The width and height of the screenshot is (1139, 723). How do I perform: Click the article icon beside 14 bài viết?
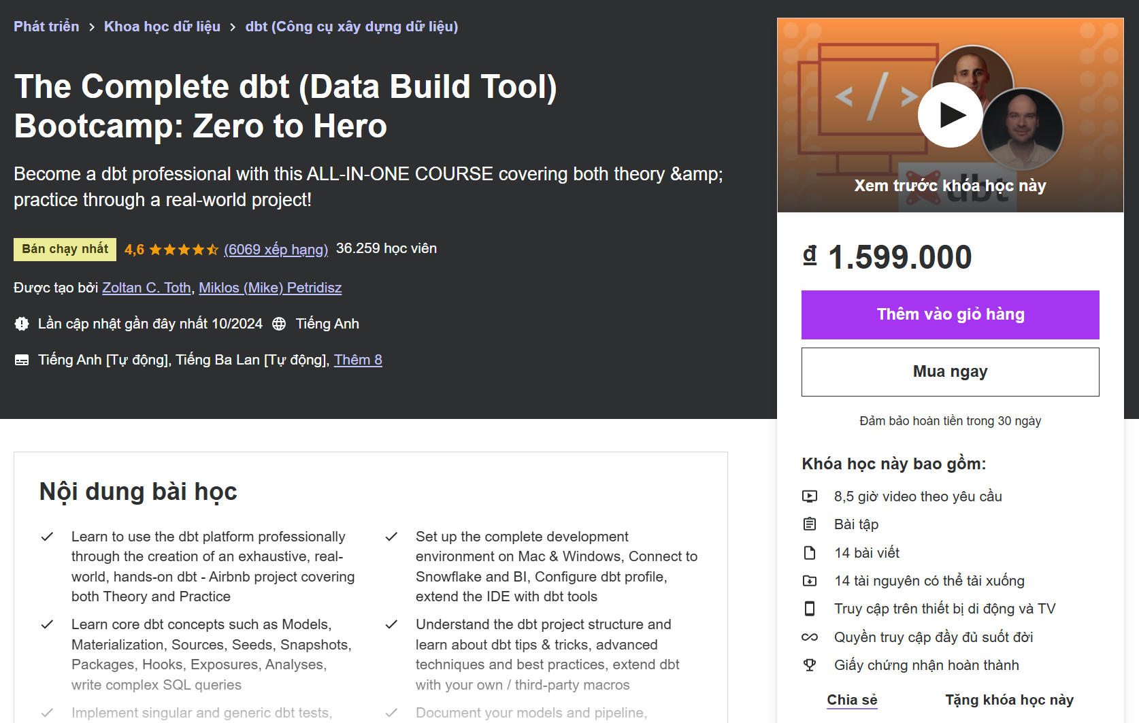[x=810, y=552]
